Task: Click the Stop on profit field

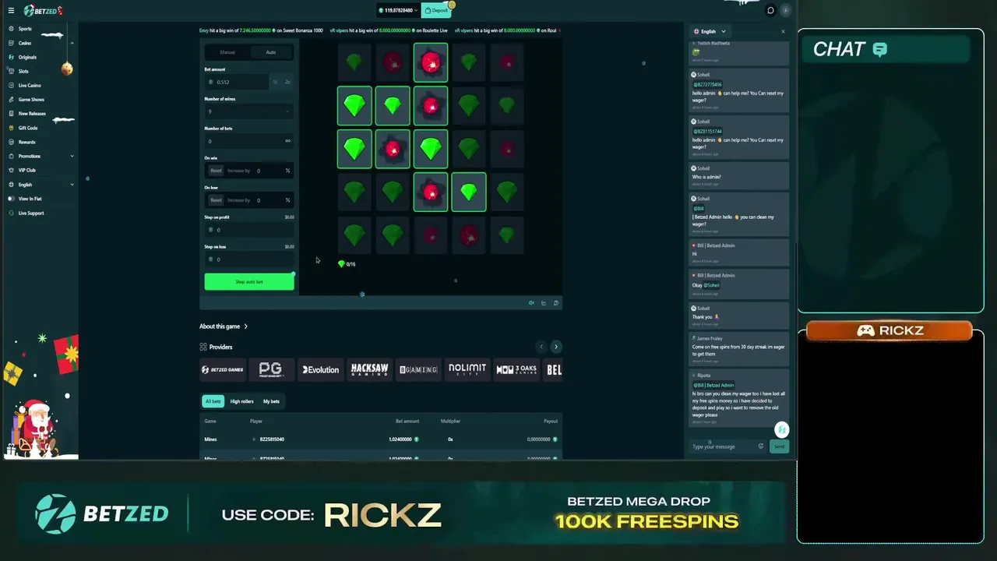Action: pyautogui.click(x=249, y=230)
